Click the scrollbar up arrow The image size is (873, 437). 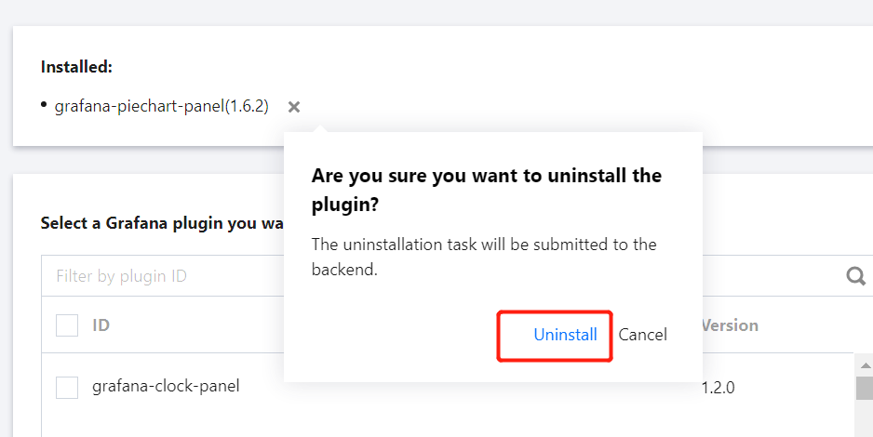point(865,364)
